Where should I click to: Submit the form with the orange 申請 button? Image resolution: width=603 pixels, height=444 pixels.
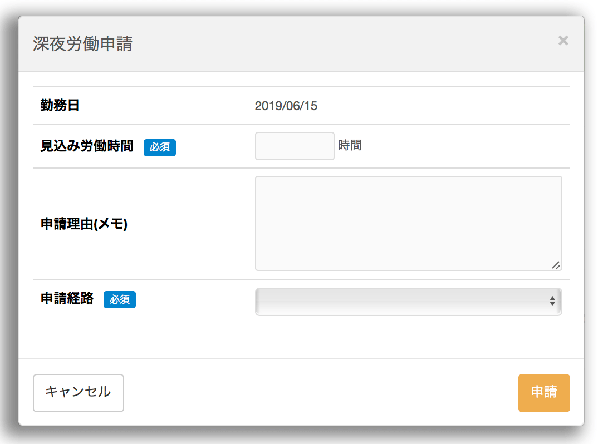coord(543,393)
